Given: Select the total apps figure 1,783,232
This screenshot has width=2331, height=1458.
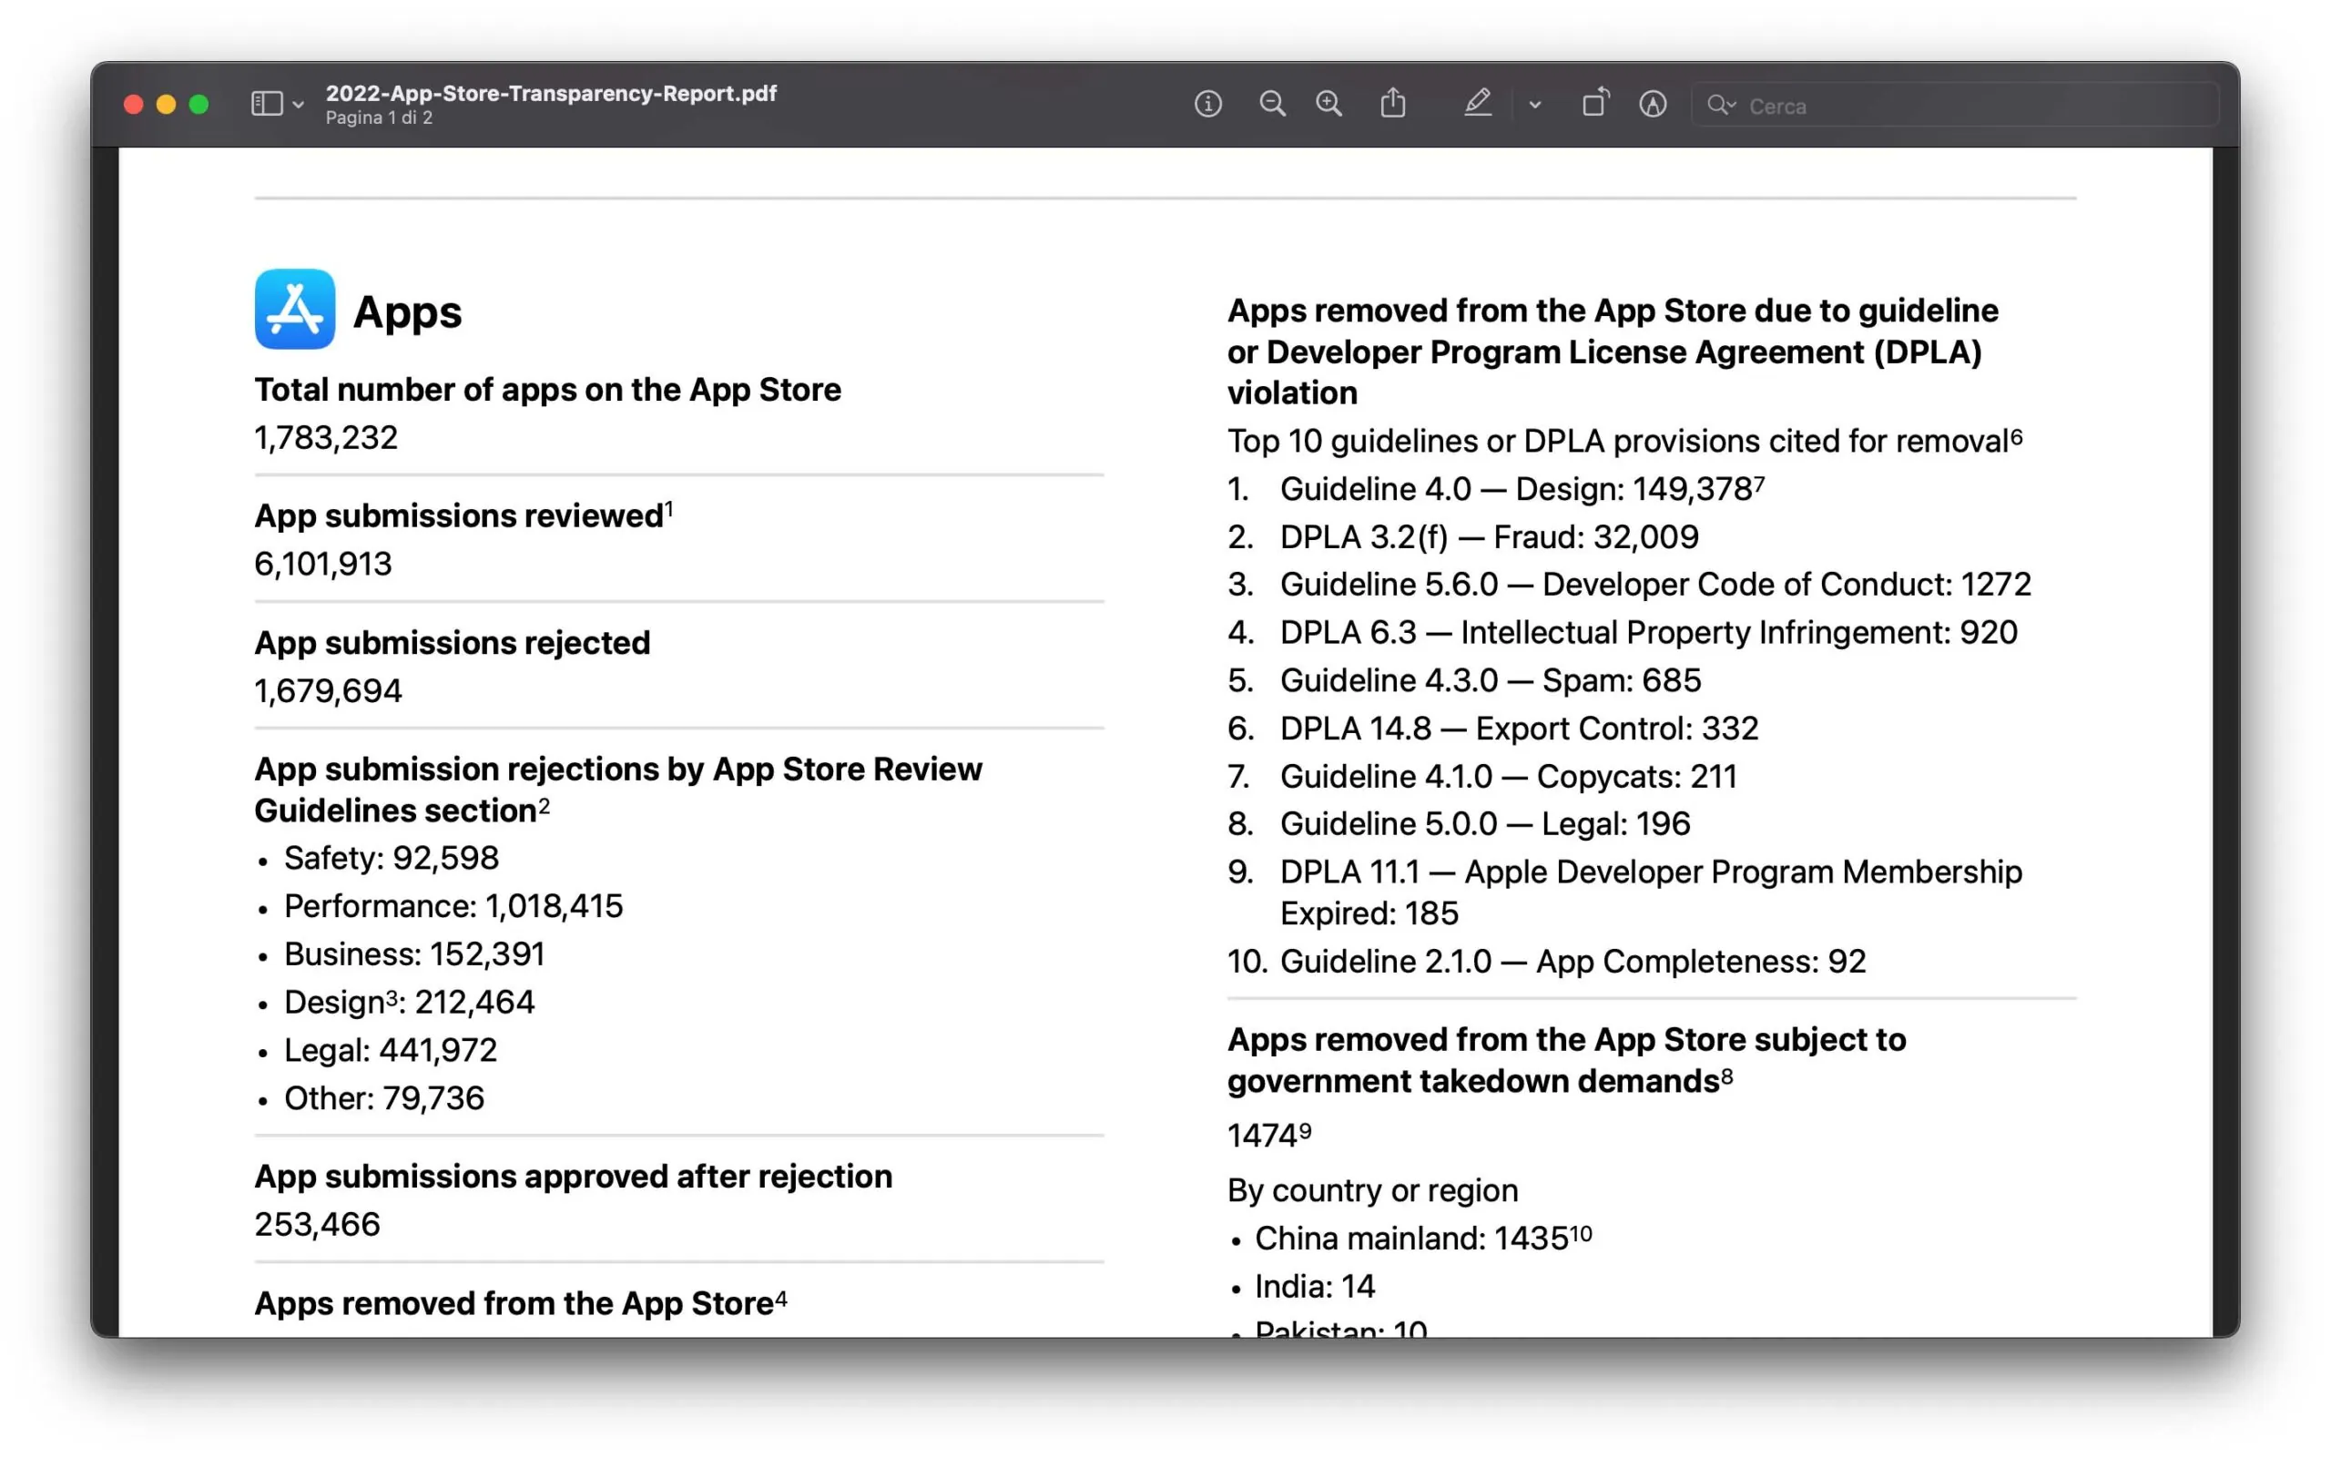Looking at the screenshot, I should click(325, 437).
